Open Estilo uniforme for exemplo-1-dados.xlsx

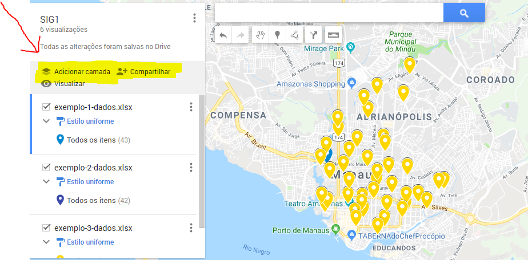click(90, 121)
